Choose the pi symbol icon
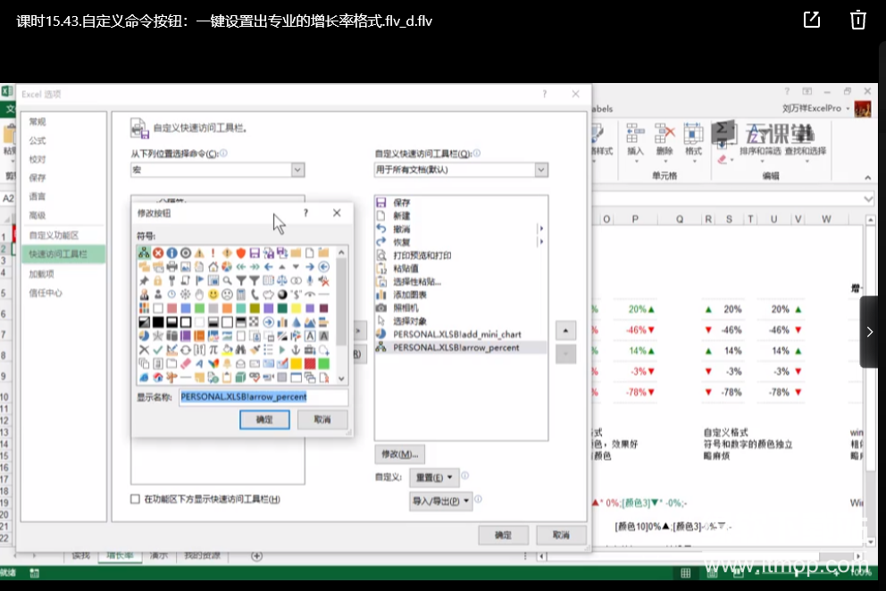Image resolution: width=886 pixels, height=591 pixels. pos(213,350)
